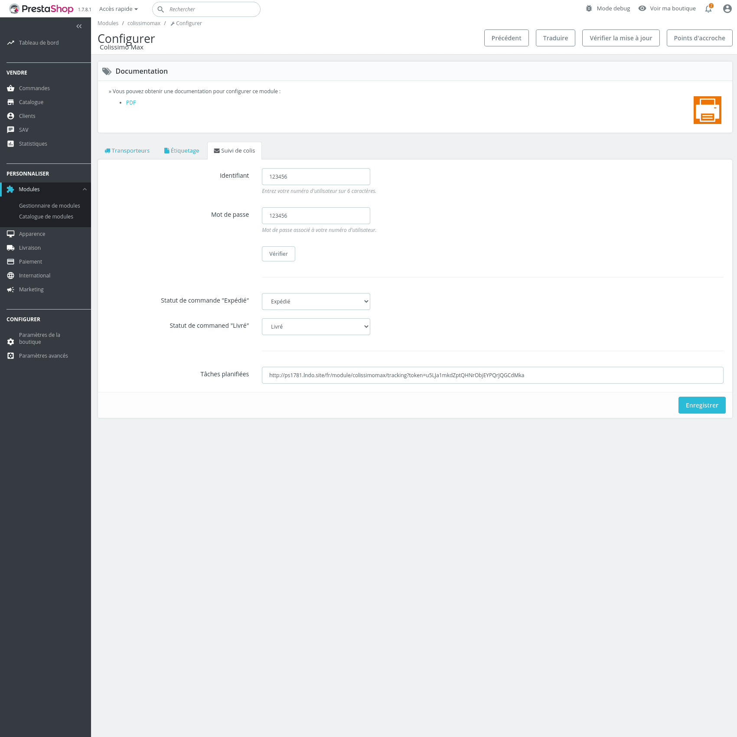
Task: Click the Livraison truck icon
Action: 11,248
